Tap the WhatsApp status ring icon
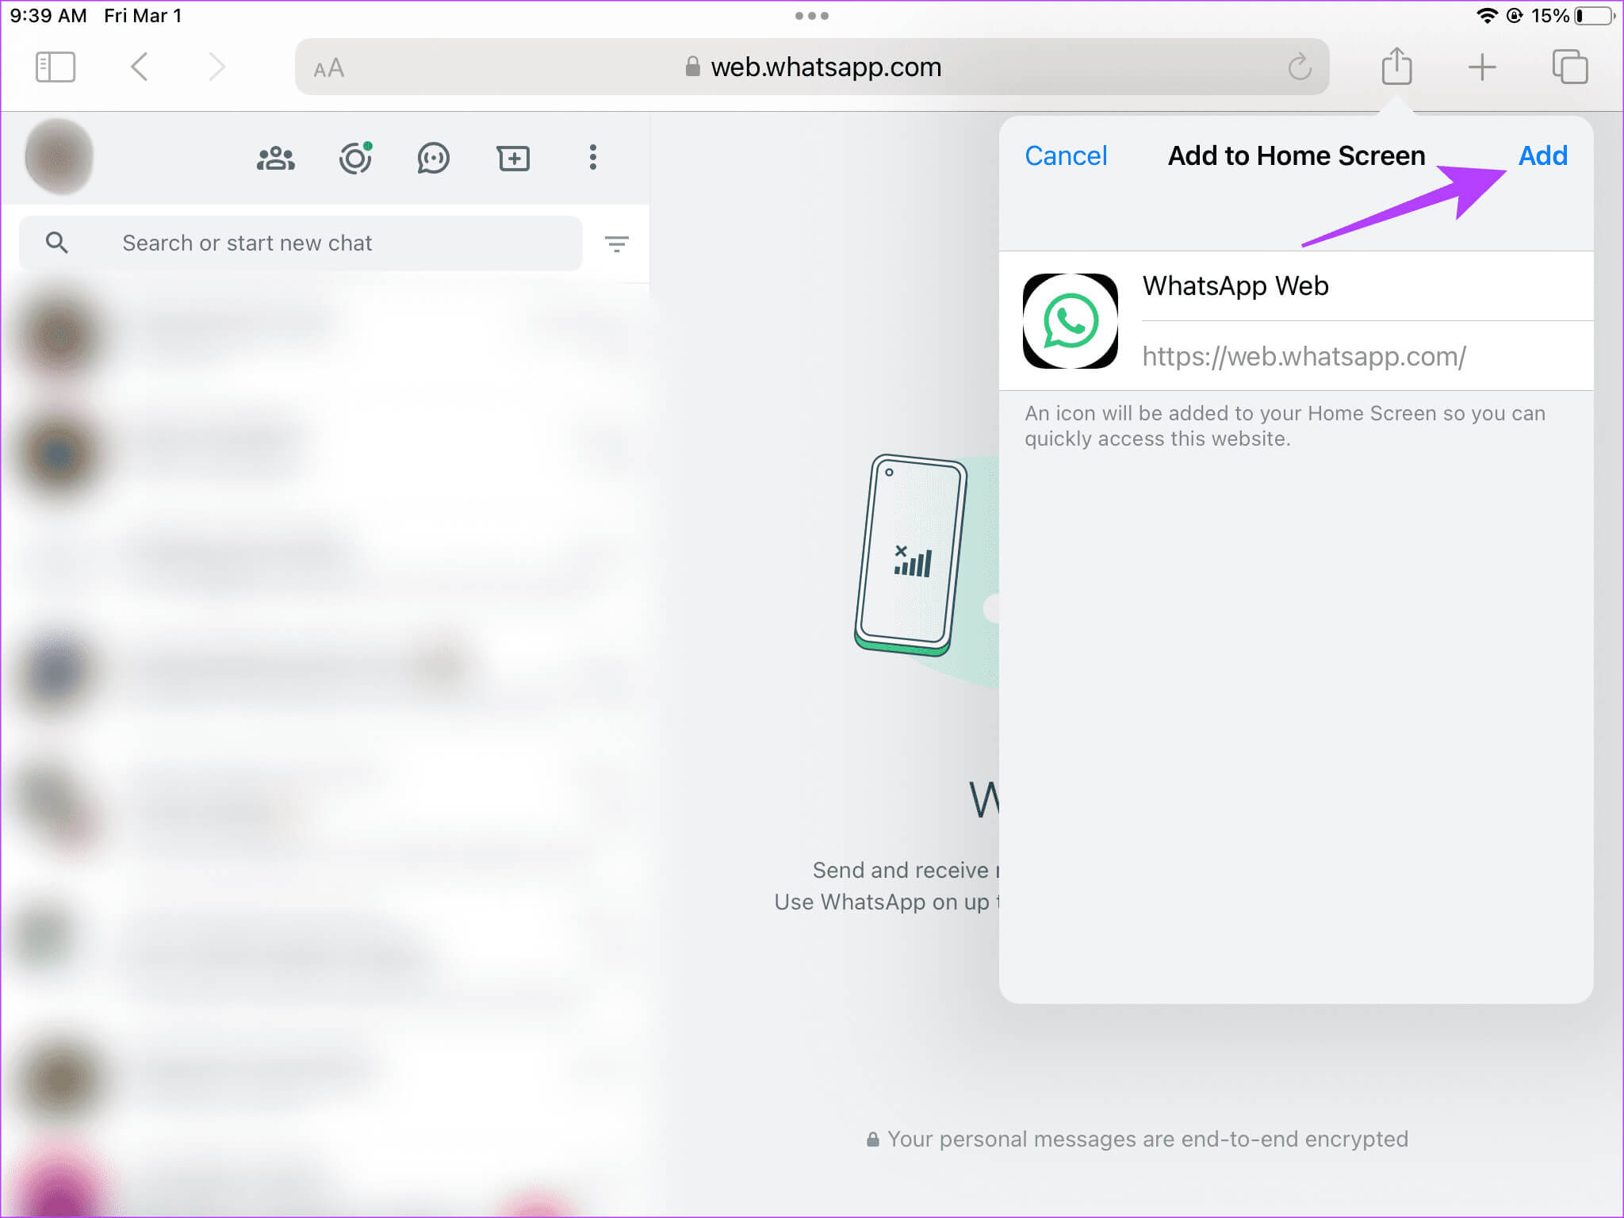Screen dimensions: 1624x1218 (355, 159)
